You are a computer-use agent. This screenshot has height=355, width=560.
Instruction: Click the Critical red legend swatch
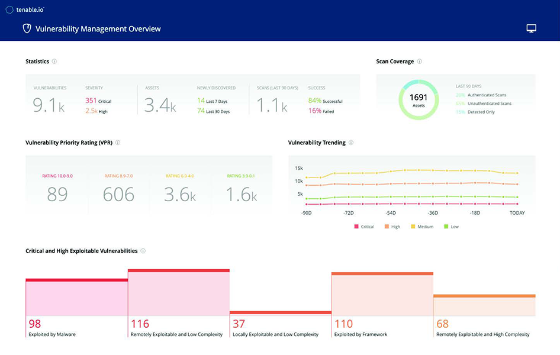(x=356, y=227)
